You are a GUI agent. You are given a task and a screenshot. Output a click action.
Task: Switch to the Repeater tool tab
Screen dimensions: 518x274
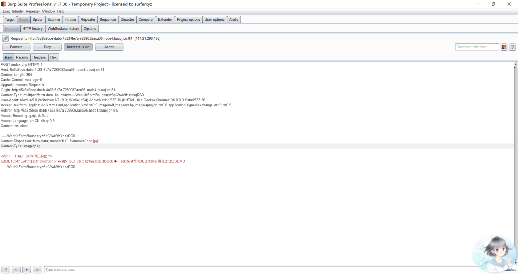tap(88, 20)
